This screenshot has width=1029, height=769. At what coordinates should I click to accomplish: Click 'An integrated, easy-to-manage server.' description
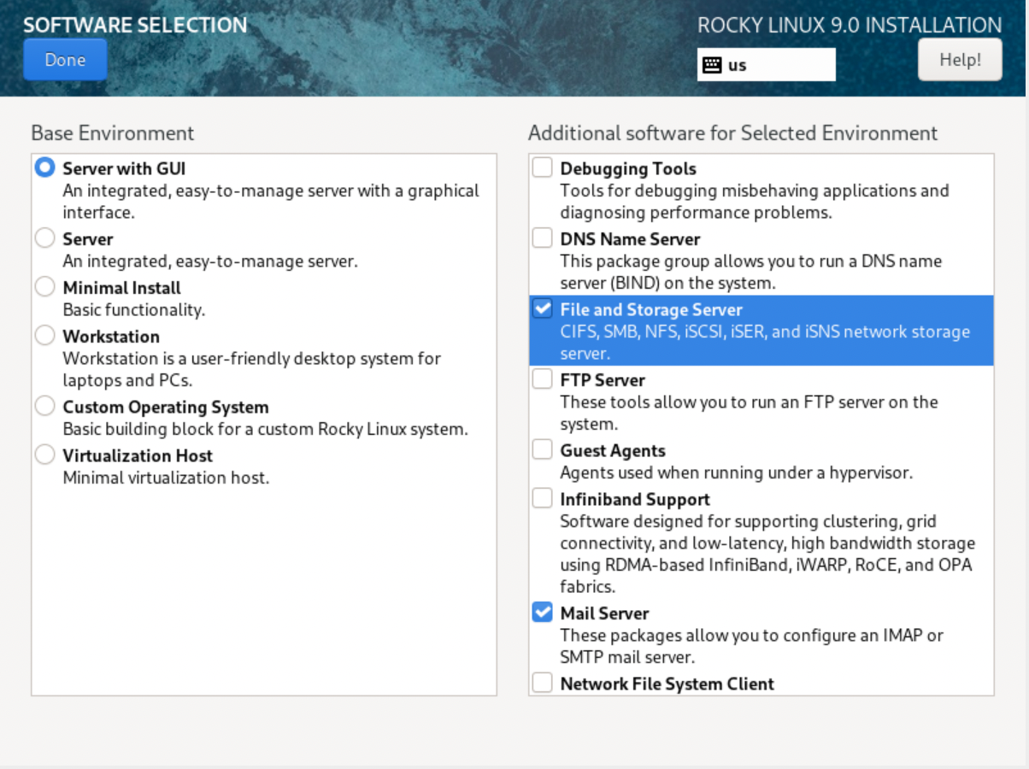209,261
